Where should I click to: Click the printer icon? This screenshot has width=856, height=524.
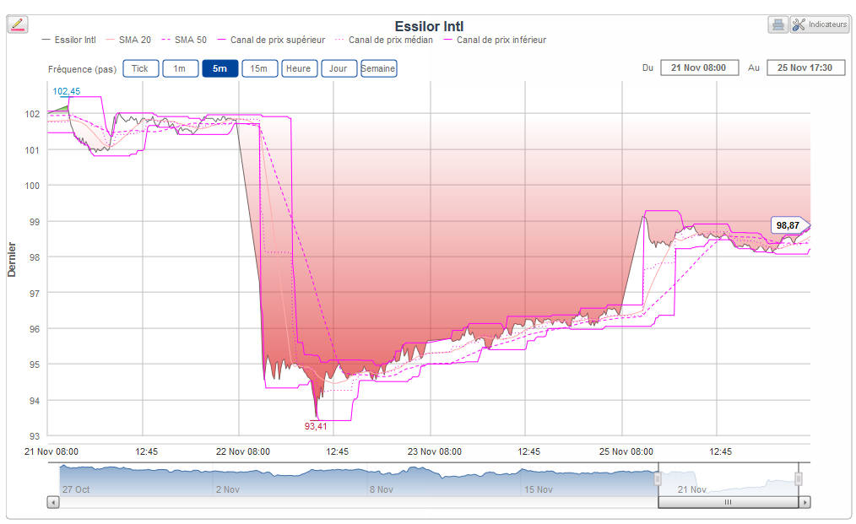pos(778,24)
